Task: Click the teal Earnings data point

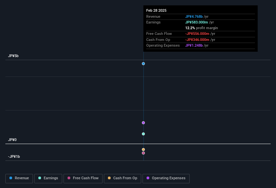Action: pos(143,134)
